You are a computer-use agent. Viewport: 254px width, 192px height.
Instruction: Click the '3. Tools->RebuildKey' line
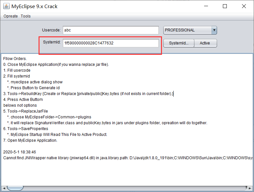pyautogui.click(x=88, y=94)
